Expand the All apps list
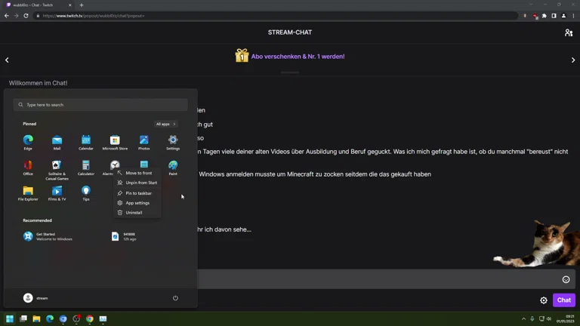 click(165, 124)
